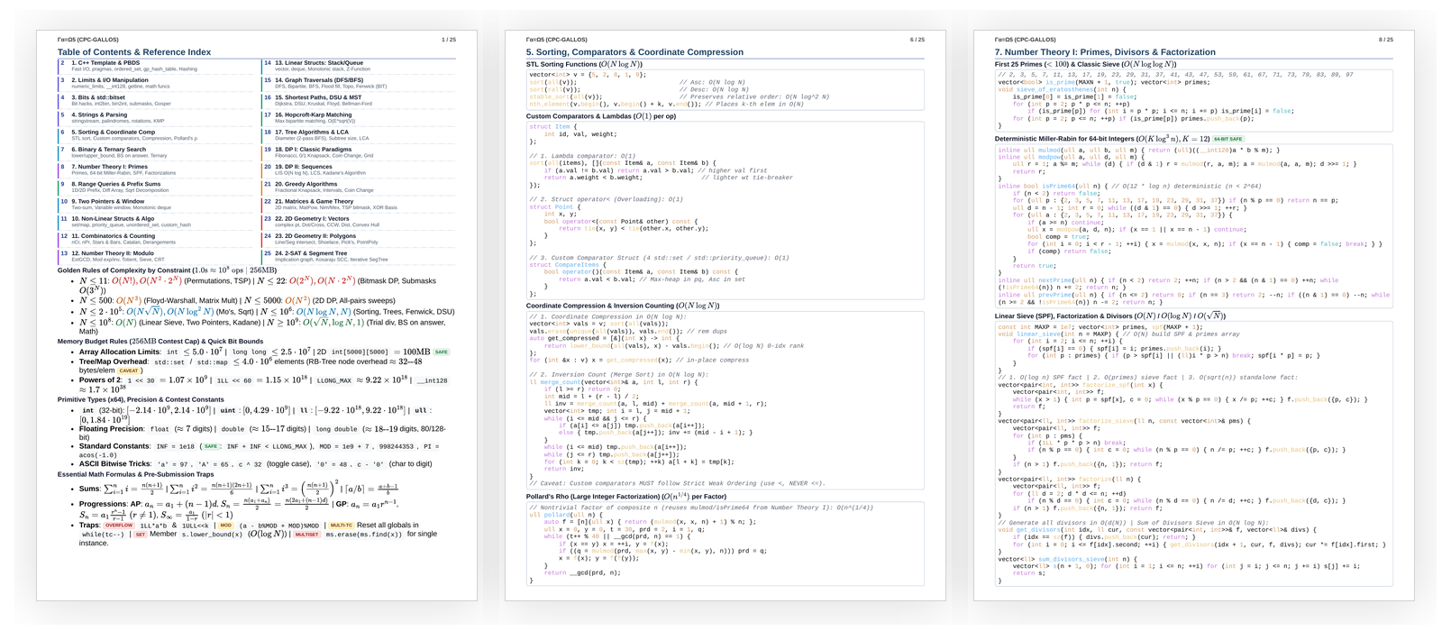1451x631 pixels.
Task: Open TOC entry '11. Combinatorics & Counting'
Action: [112, 236]
